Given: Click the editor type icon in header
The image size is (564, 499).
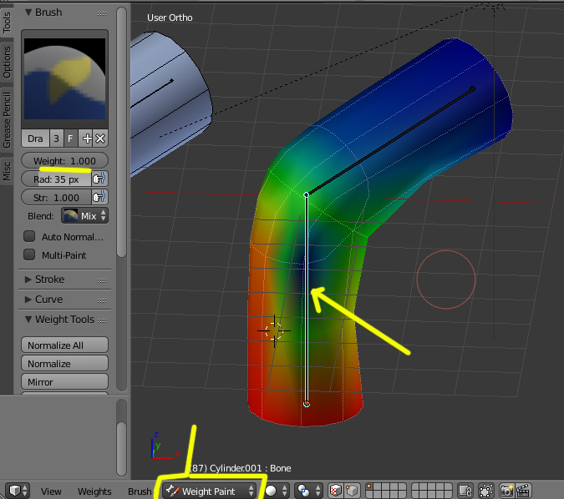Looking at the screenshot, I should tap(17, 491).
